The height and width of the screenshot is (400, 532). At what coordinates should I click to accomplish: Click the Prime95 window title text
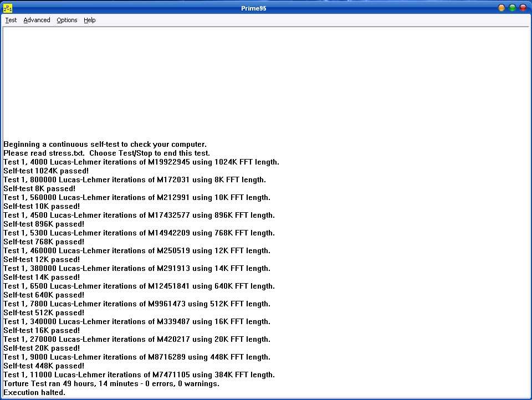(253, 8)
